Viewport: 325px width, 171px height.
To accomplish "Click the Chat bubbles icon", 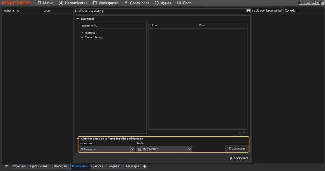I will pyautogui.click(x=179, y=3).
